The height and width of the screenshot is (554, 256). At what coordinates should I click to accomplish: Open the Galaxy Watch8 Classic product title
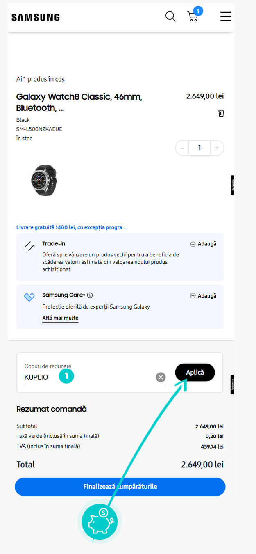click(79, 102)
